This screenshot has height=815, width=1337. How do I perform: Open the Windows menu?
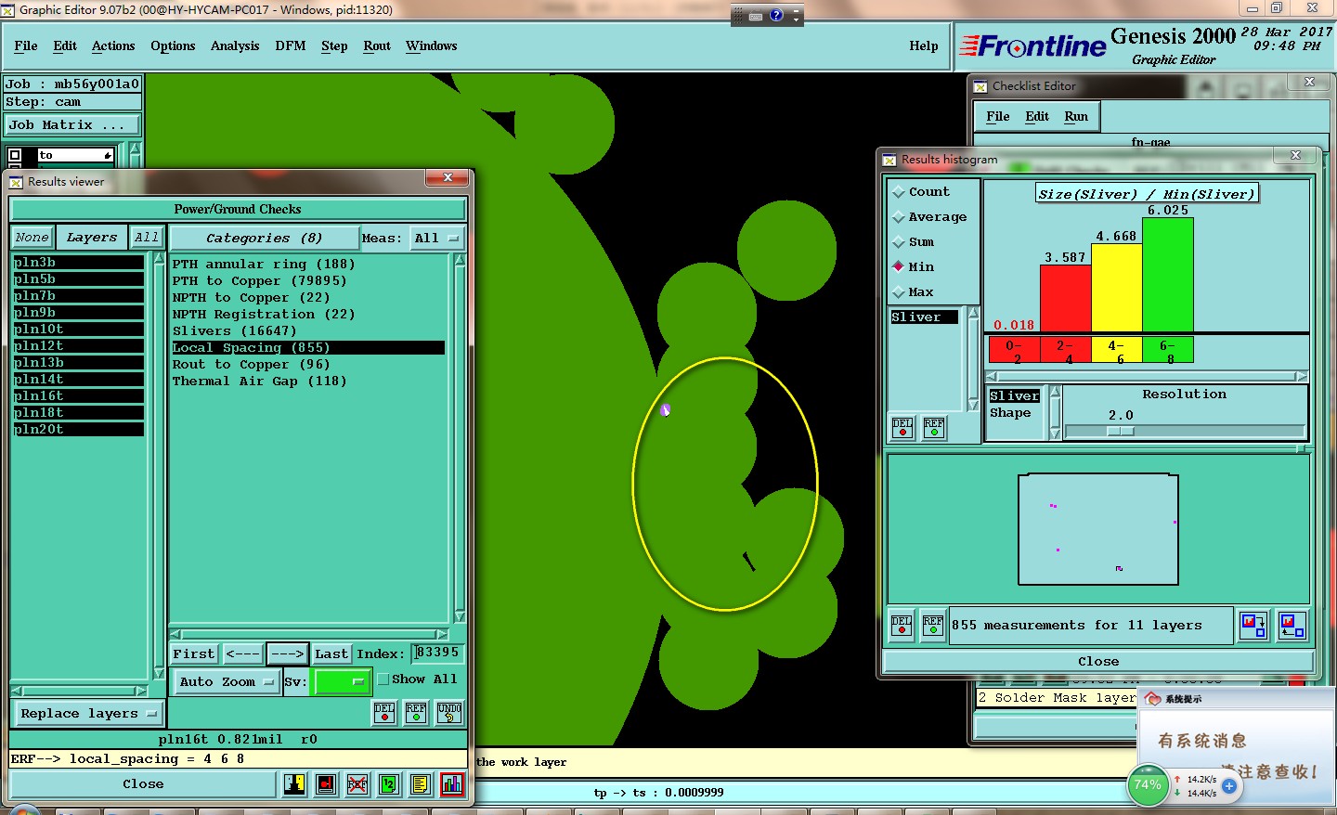point(432,46)
